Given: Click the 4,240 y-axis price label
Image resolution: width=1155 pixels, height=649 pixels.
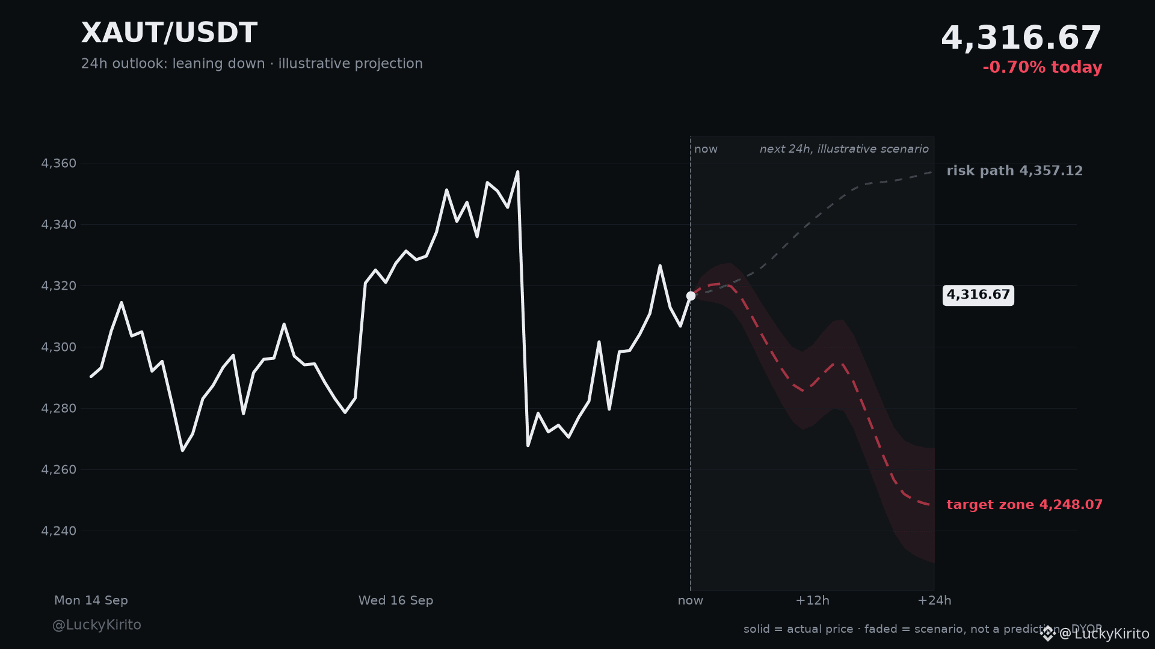Looking at the screenshot, I should (58, 531).
